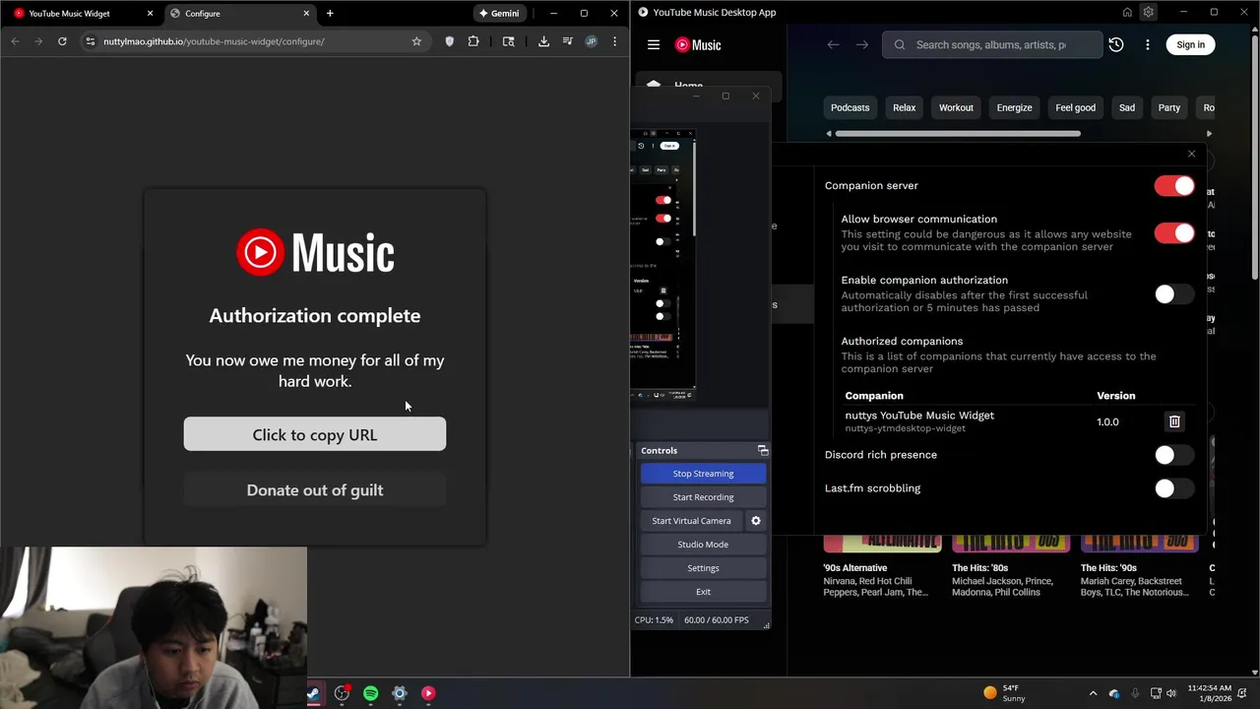This screenshot has height=709, width=1260.
Task: Select the Energize mood chip
Action: coord(1014,107)
